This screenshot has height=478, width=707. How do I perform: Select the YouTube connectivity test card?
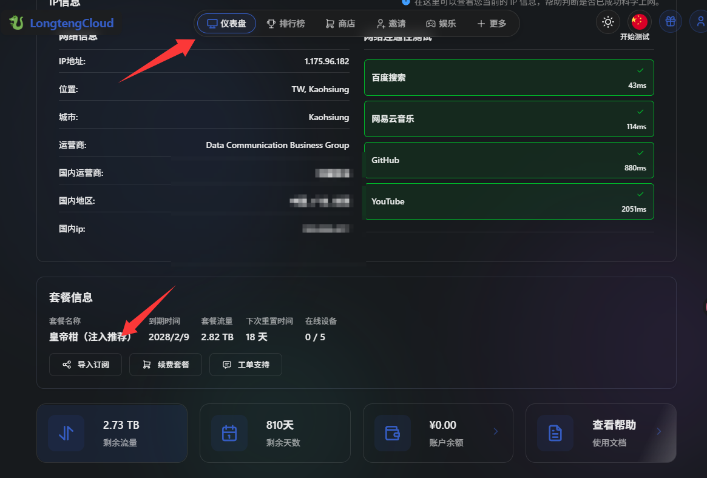click(509, 201)
